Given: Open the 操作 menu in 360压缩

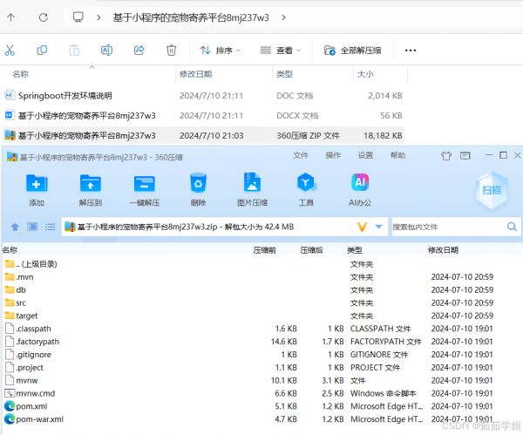Looking at the screenshot, I should (333, 155).
